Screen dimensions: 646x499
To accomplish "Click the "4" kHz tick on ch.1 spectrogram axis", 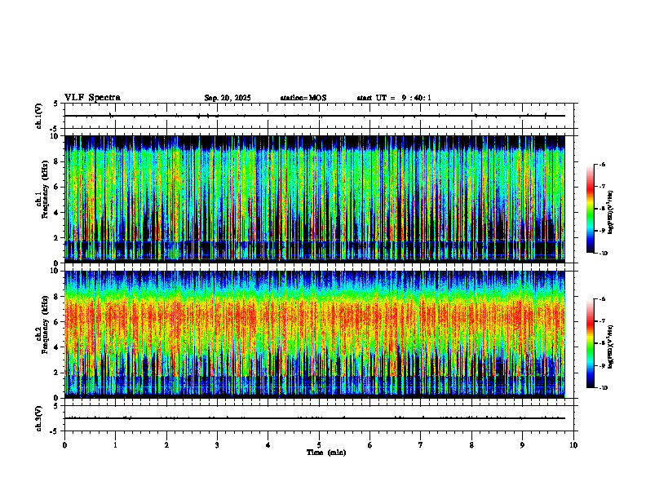I will point(58,213).
